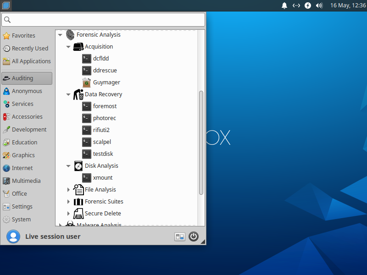Click the power log out button
Screen dimensions: 367x275
click(194, 236)
